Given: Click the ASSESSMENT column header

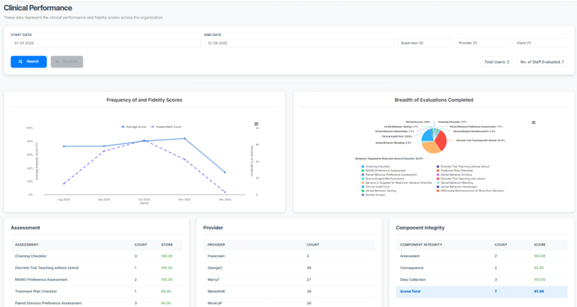Looking at the screenshot, I should tap(26, 245).
